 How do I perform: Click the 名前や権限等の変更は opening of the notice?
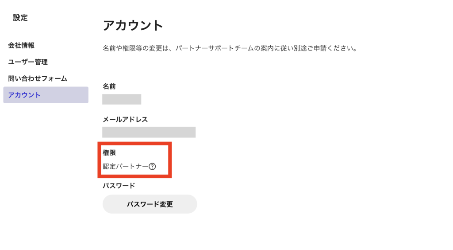pyautogui.click(x=134, y=48)
